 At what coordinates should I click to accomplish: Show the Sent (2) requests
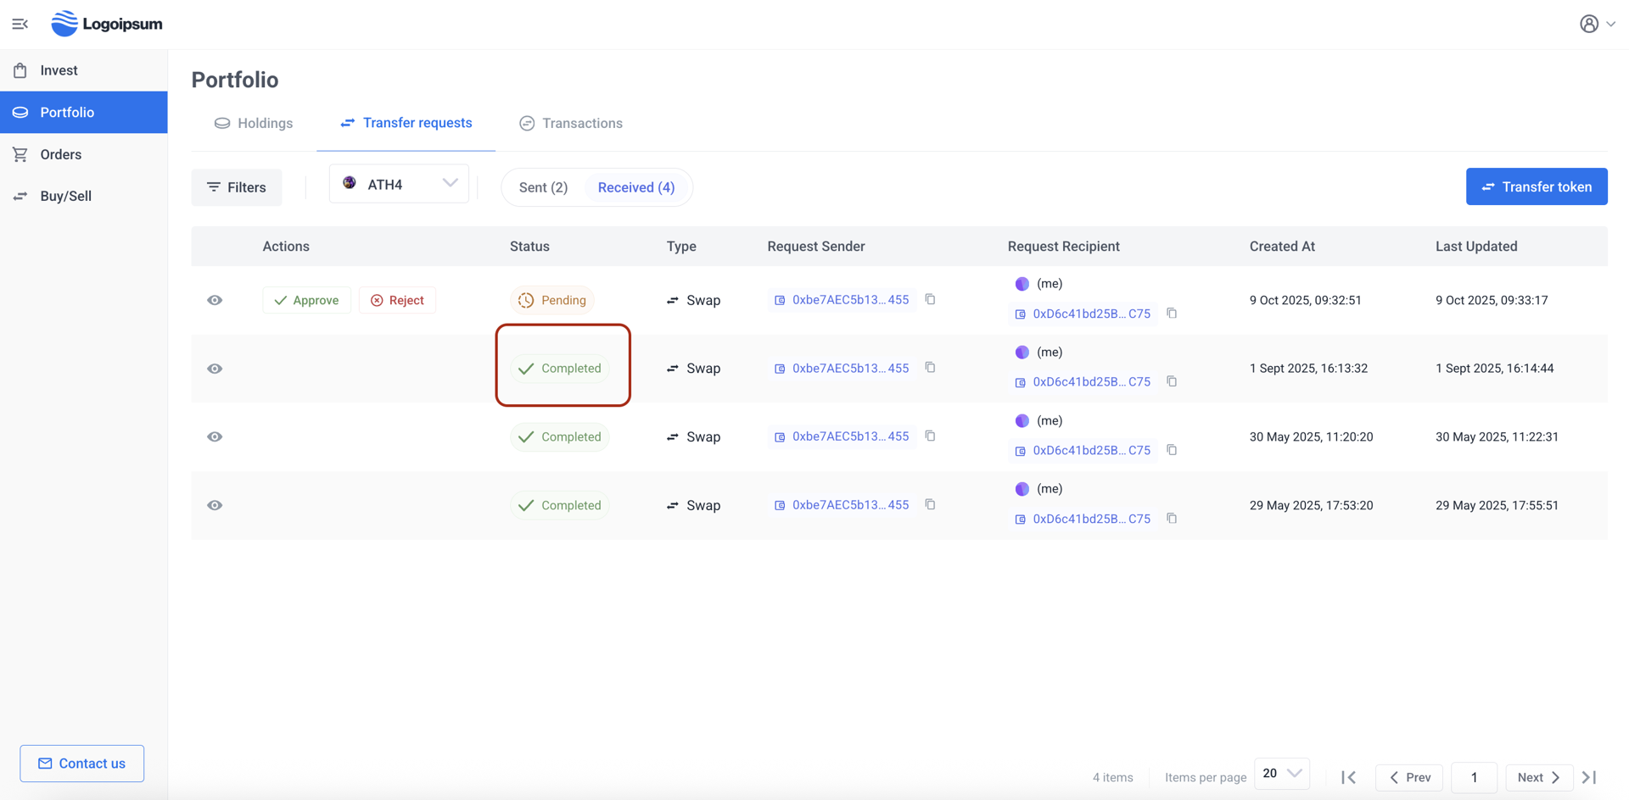coord(543,187)
